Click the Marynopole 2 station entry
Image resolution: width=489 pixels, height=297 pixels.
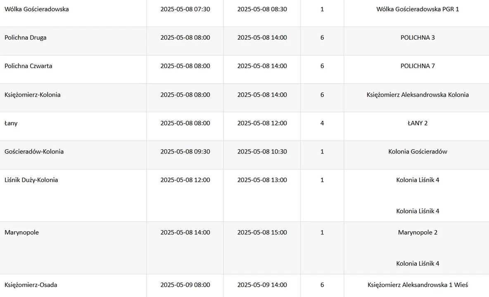(418, 233)
